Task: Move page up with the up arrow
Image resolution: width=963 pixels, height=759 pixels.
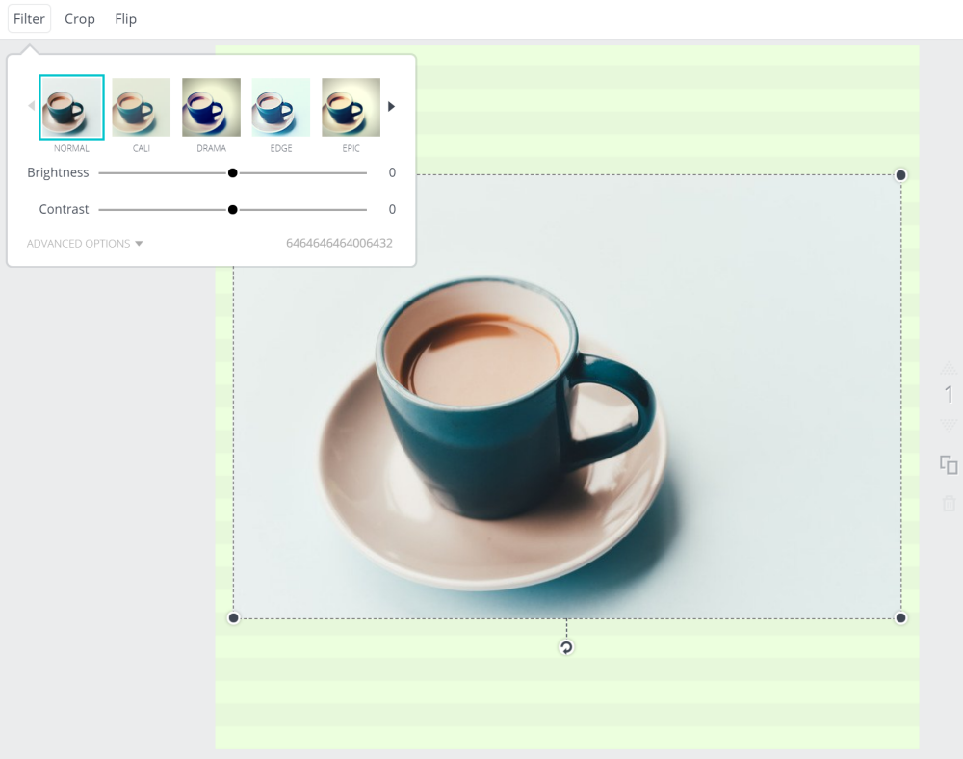Action: (x=949, y=369)
